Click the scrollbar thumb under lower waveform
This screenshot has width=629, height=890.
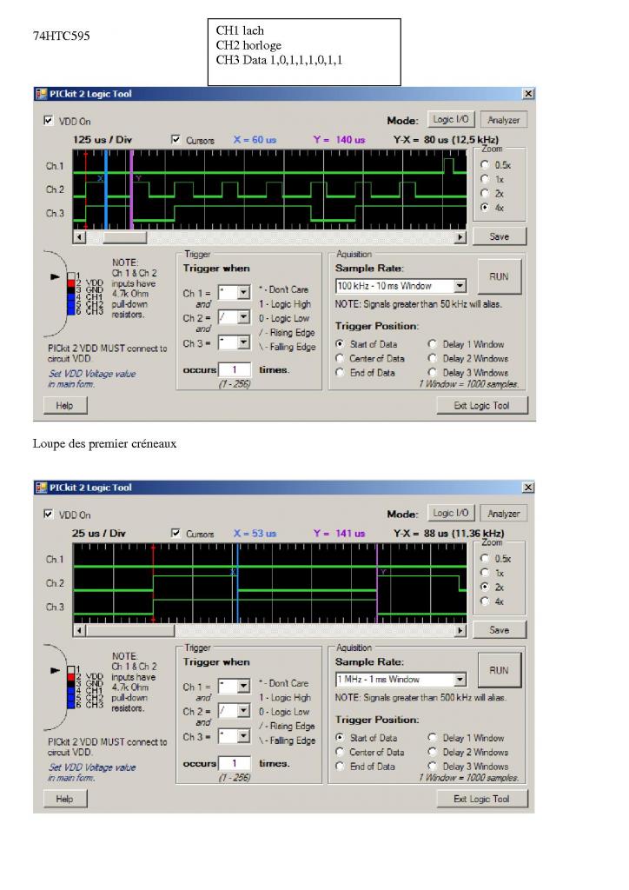[130, 630]
